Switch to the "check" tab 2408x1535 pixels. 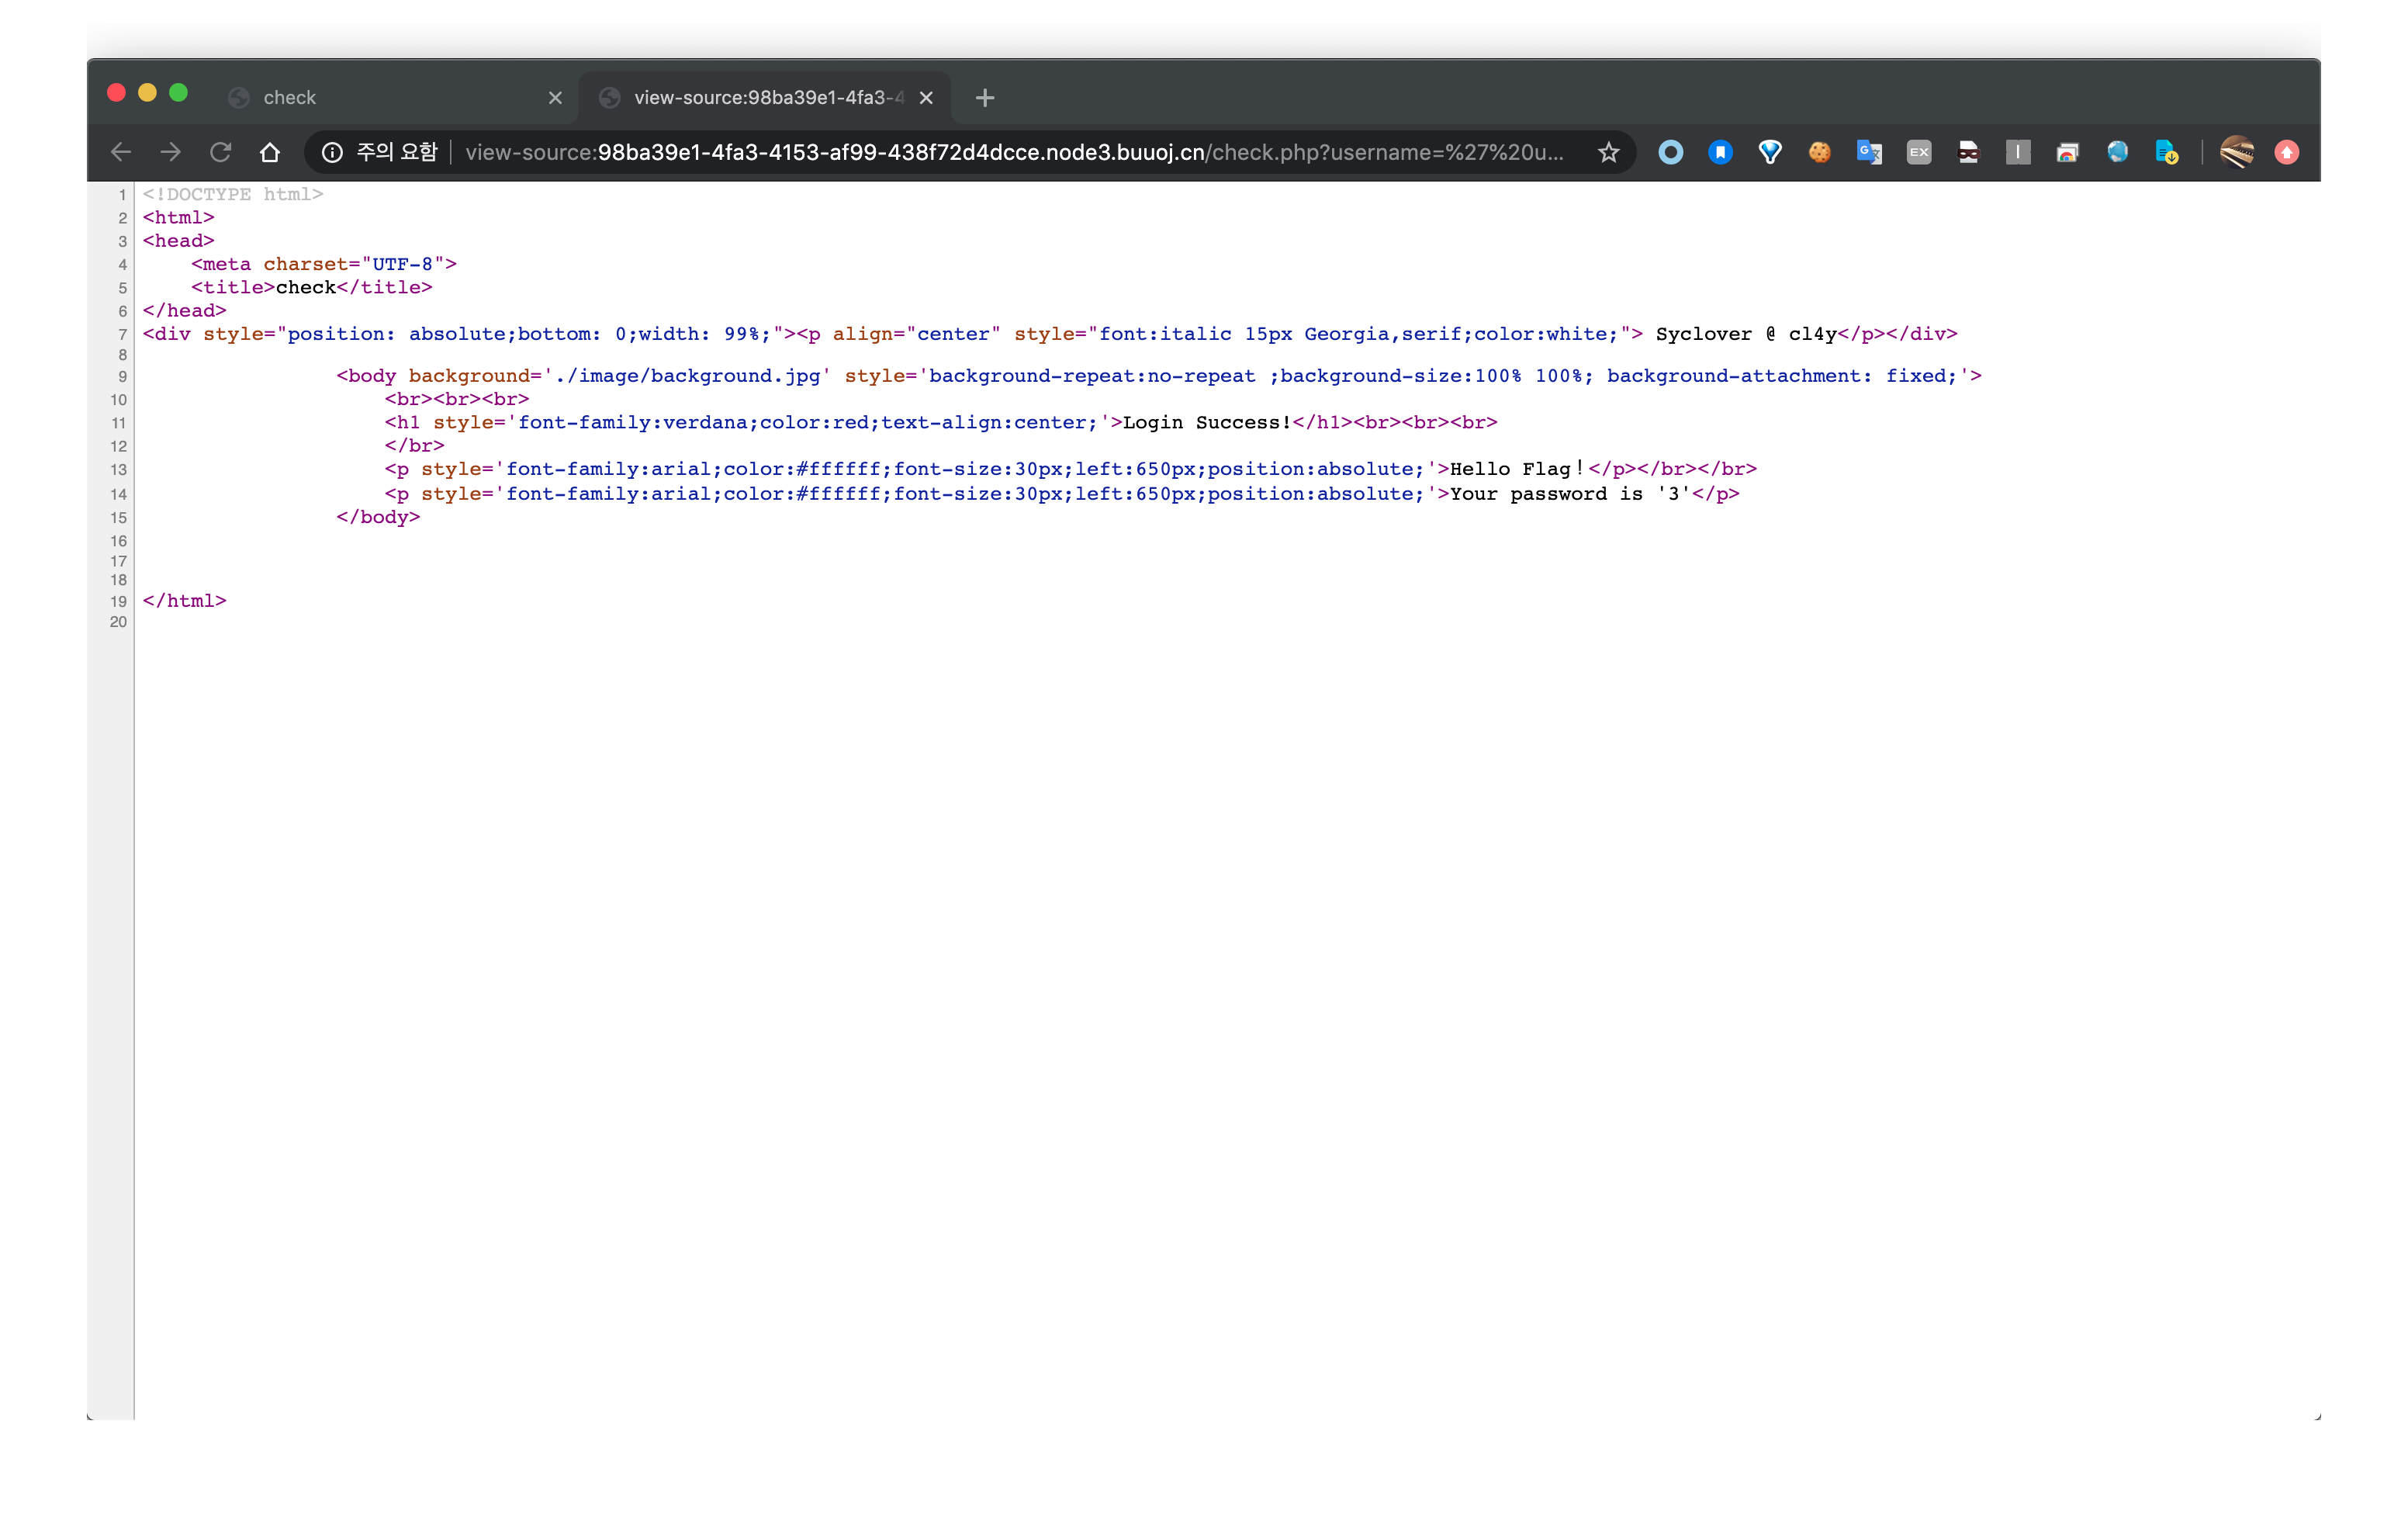tap(380, 97)
